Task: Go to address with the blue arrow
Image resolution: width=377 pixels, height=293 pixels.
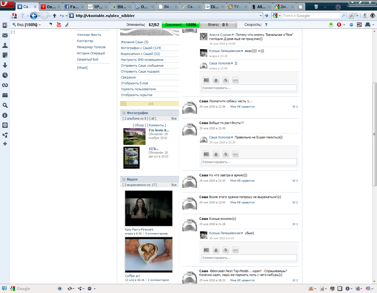Action: click(x=267, y=16)
